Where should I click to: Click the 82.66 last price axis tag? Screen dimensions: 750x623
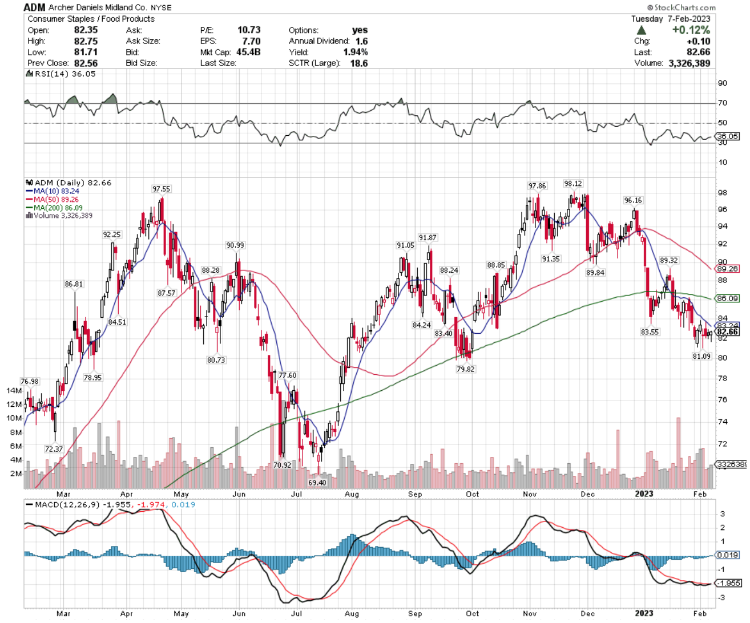pyautogui.click(x=728, y=331)
